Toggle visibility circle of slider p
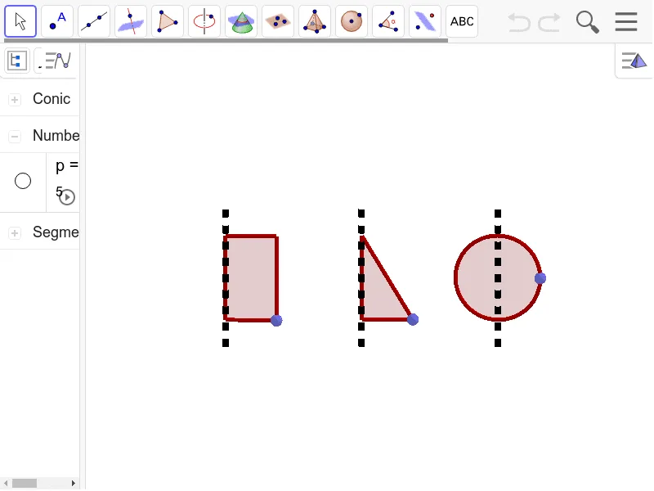 click(23, 181)
